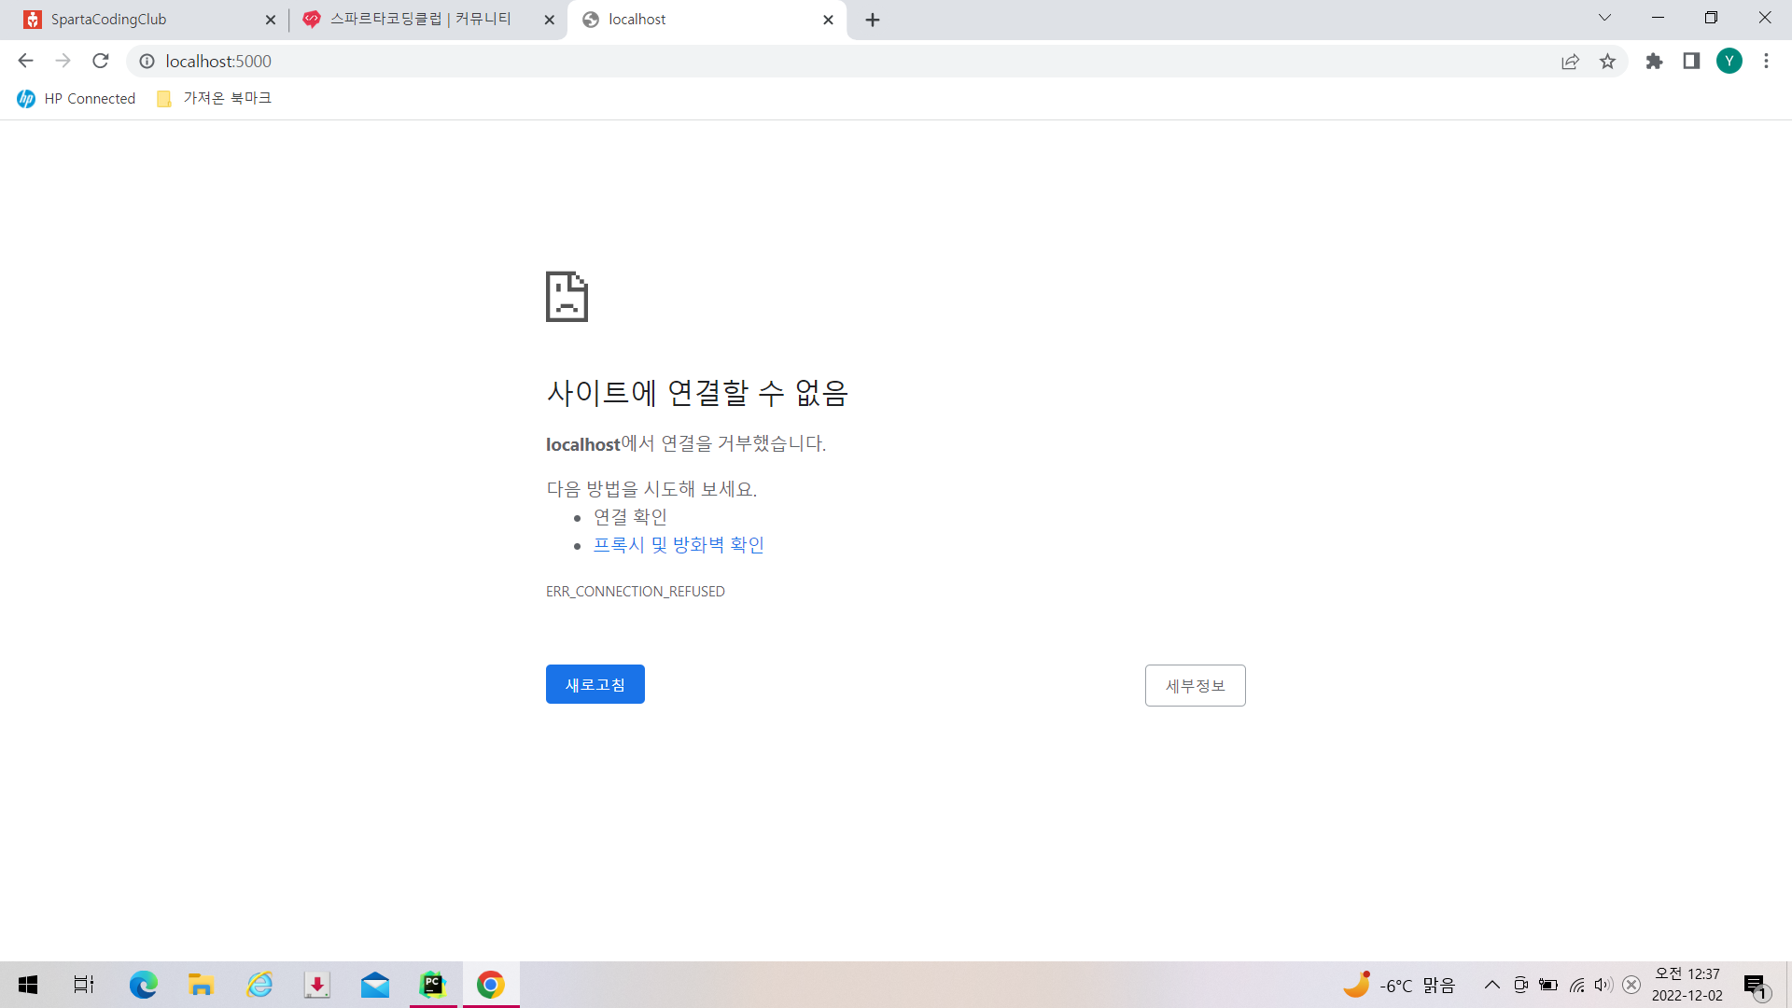Open volume speaker tray icon
Screen dimensions: 1792x1008
click(1603, 985)
